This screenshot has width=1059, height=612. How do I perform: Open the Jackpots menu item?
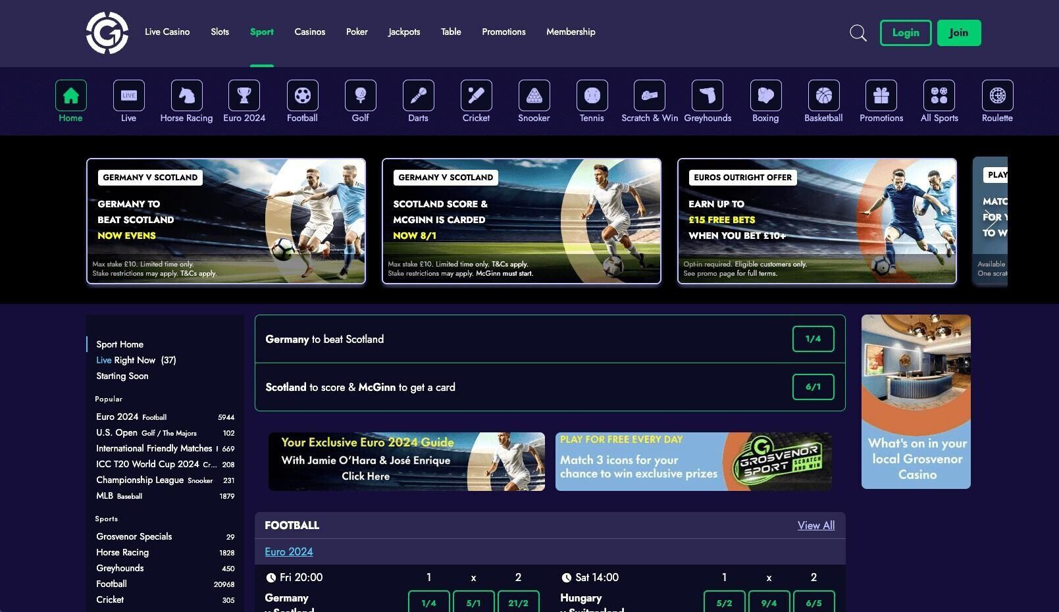click(x=404, y=32)
